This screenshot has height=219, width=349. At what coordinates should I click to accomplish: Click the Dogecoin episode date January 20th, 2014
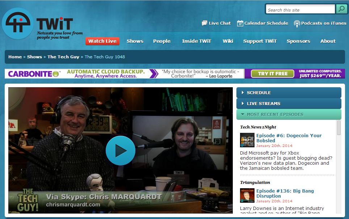click(274, 146)
